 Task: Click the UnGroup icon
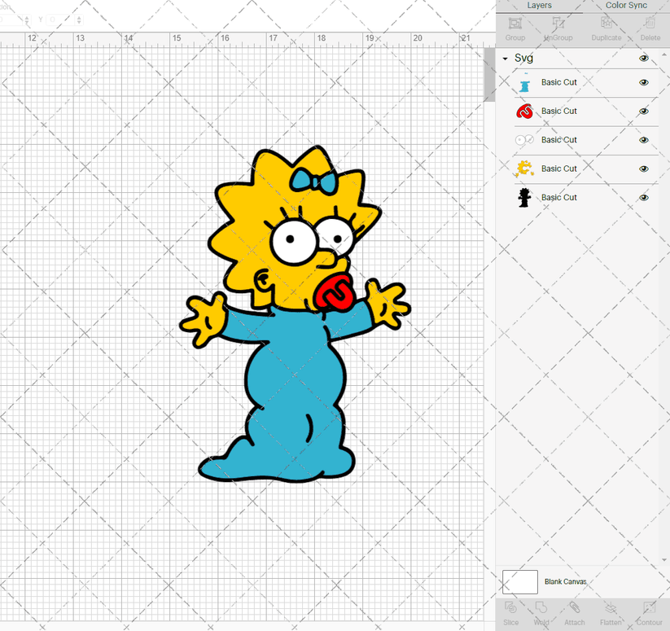click(558, 29)
